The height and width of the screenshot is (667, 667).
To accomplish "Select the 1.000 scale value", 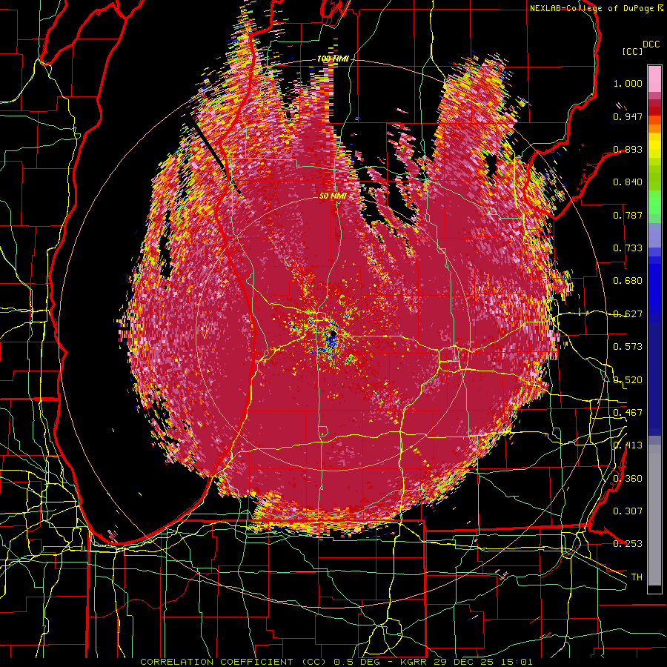I will 628,83.
